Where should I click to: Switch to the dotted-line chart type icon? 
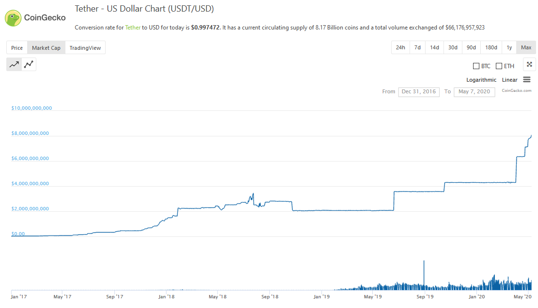pos(29,64)
